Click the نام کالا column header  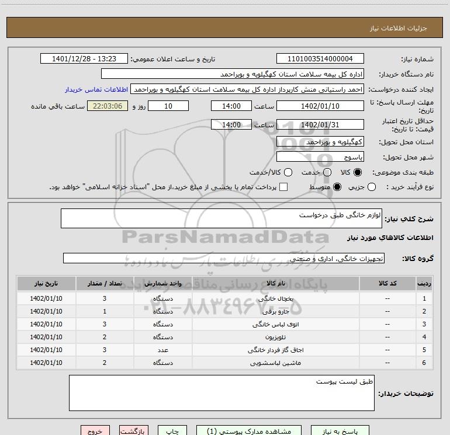pyautogui.click(x=276, y=283)
